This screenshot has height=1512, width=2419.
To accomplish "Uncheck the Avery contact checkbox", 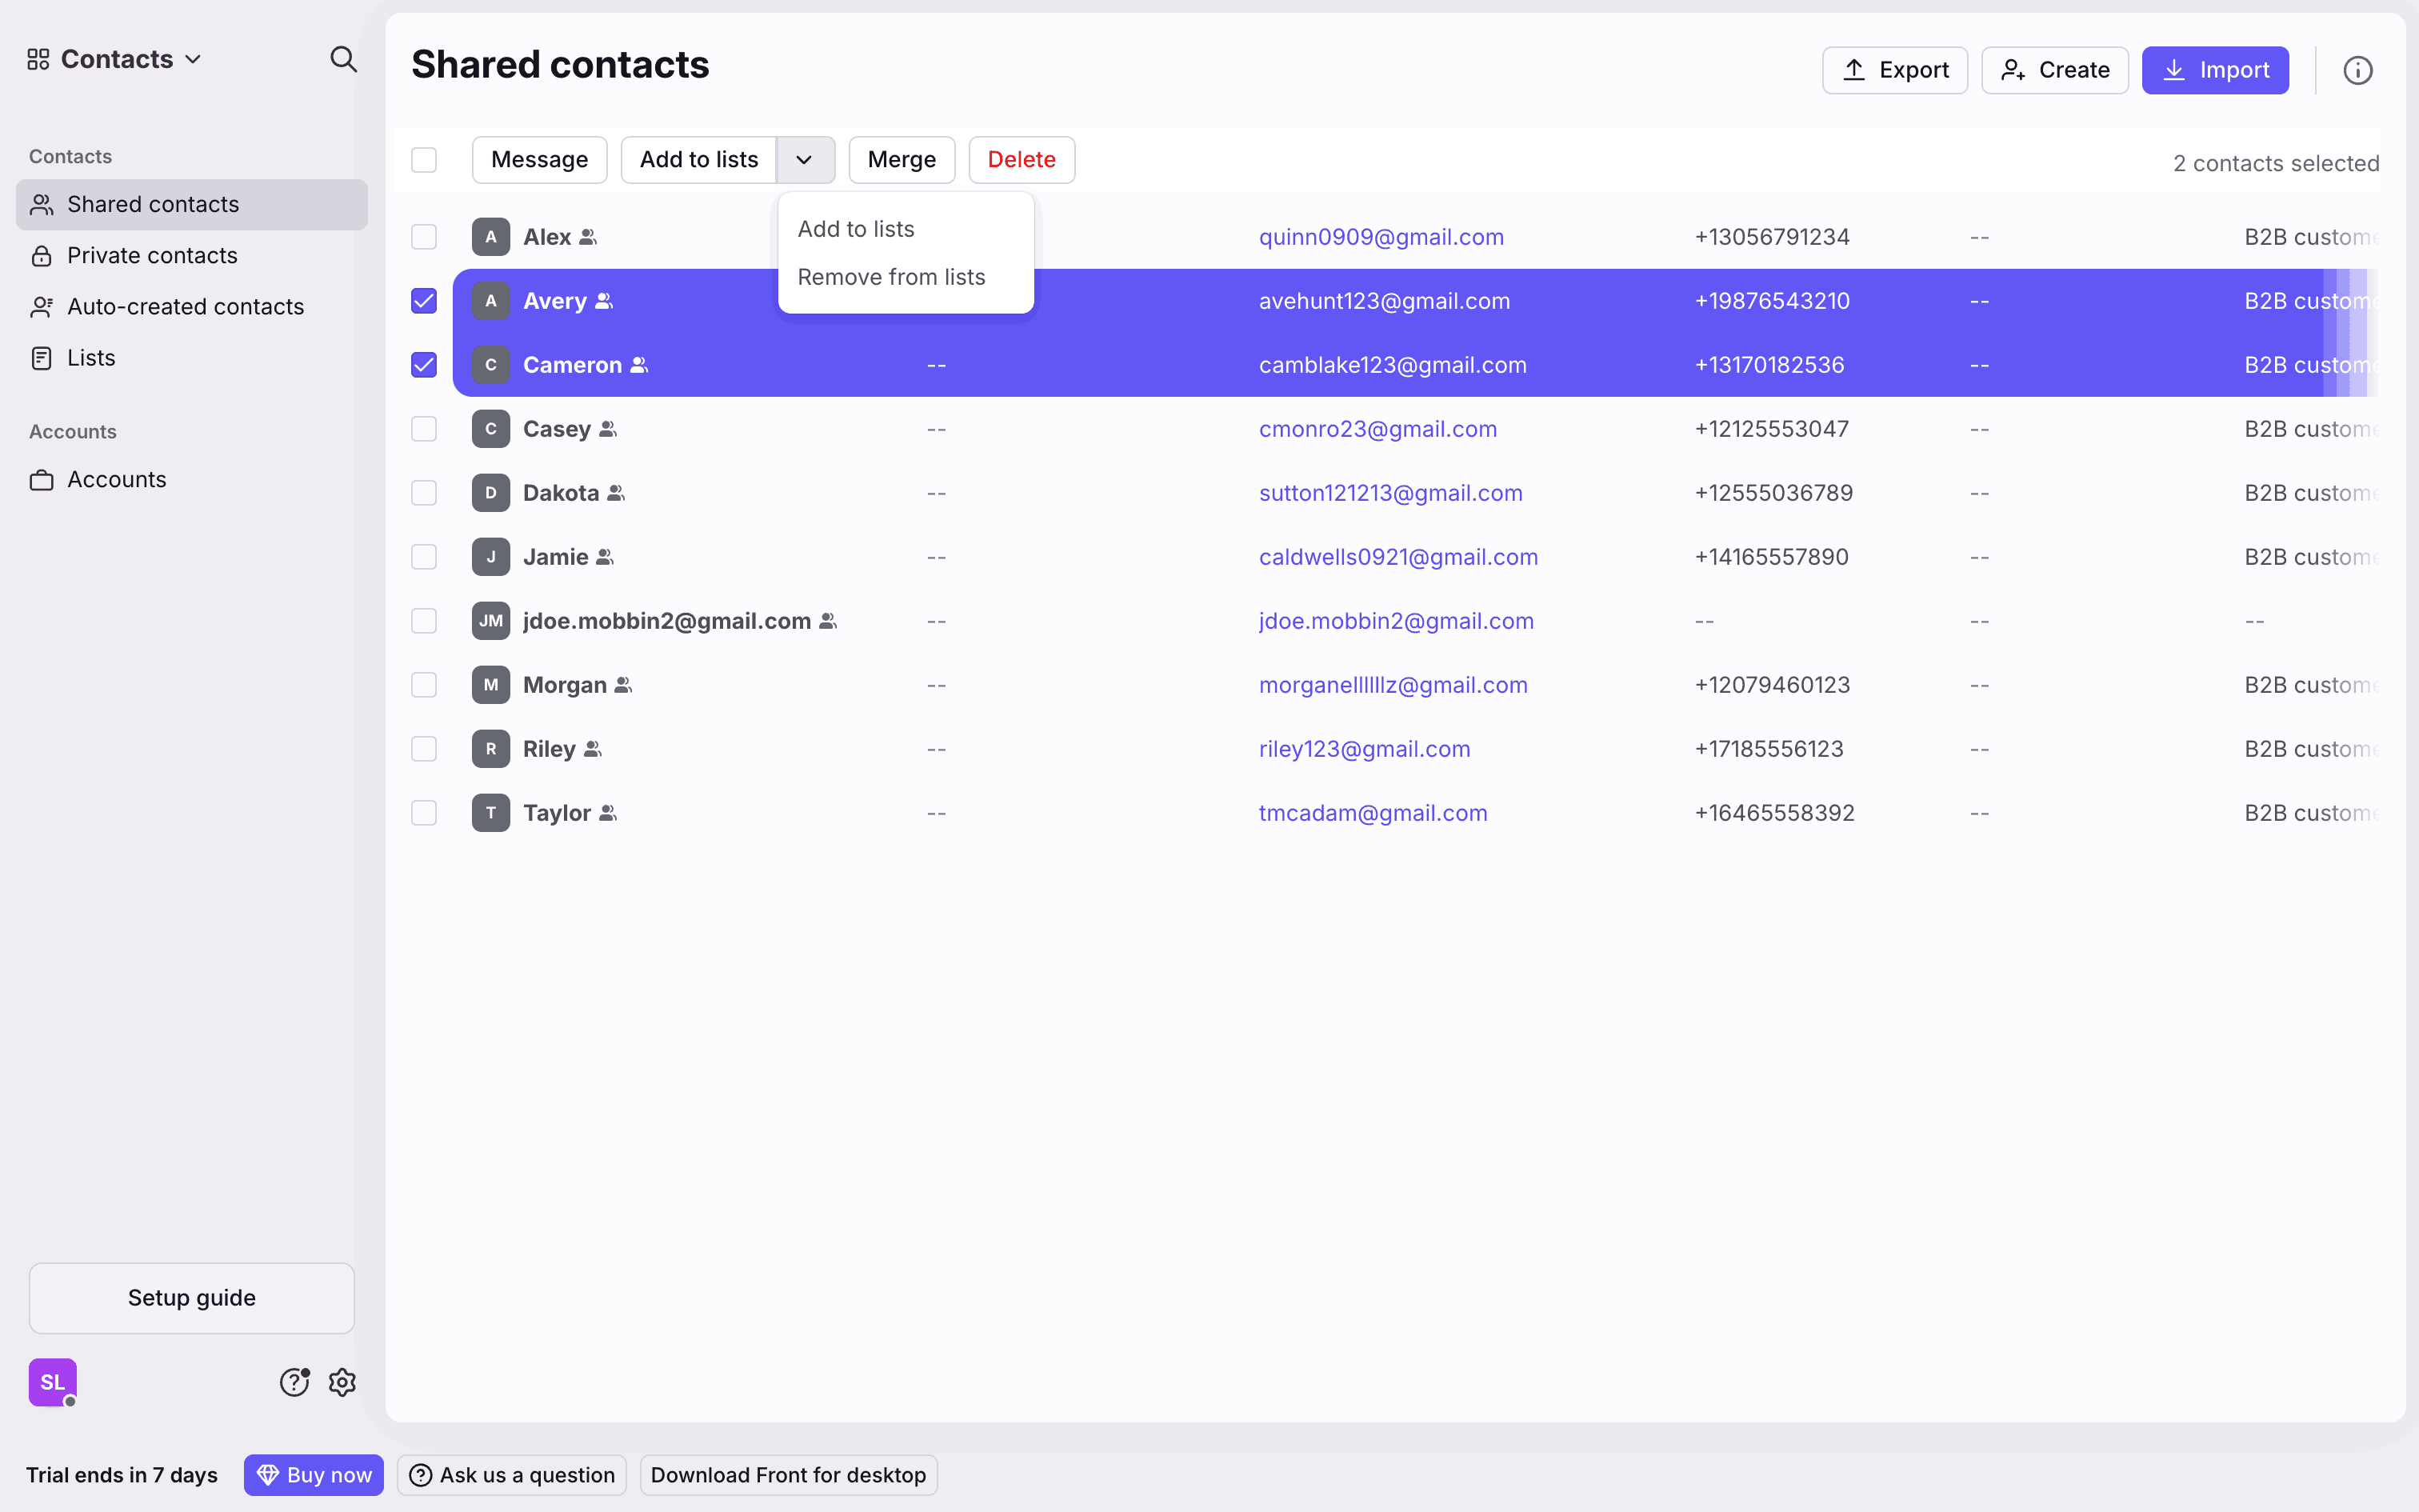I will (x=424, y=301).
